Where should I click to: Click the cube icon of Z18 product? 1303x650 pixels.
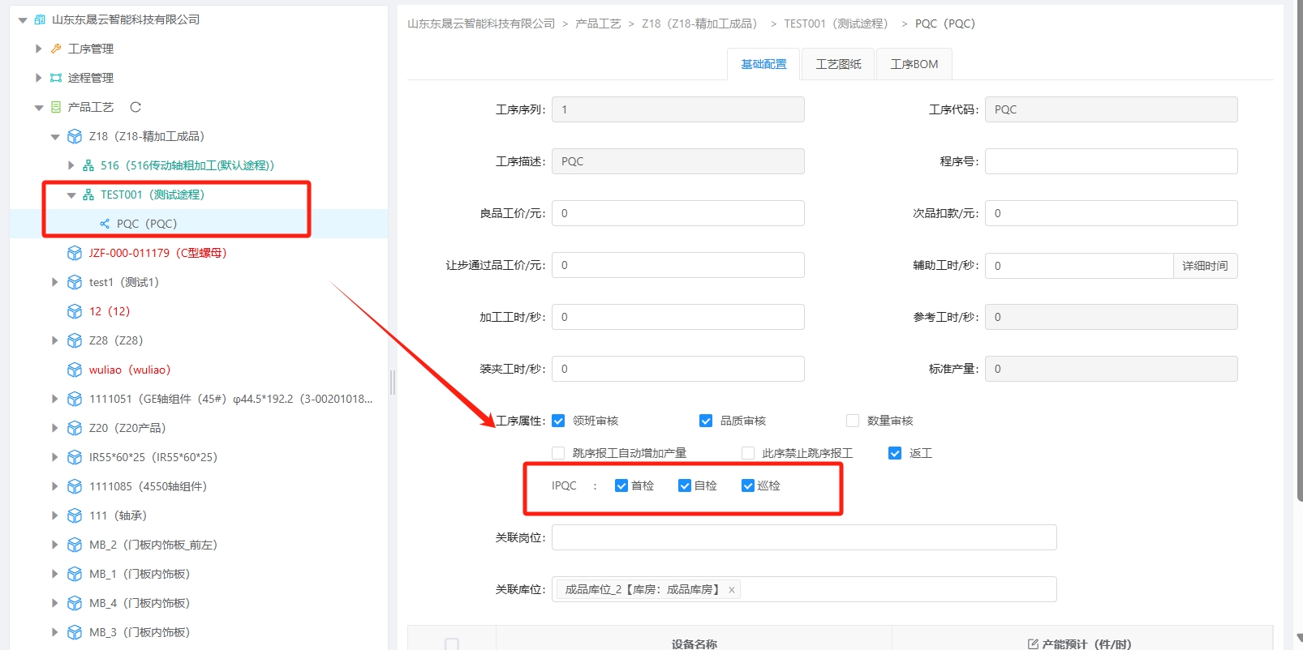click(x=75, y=136)
